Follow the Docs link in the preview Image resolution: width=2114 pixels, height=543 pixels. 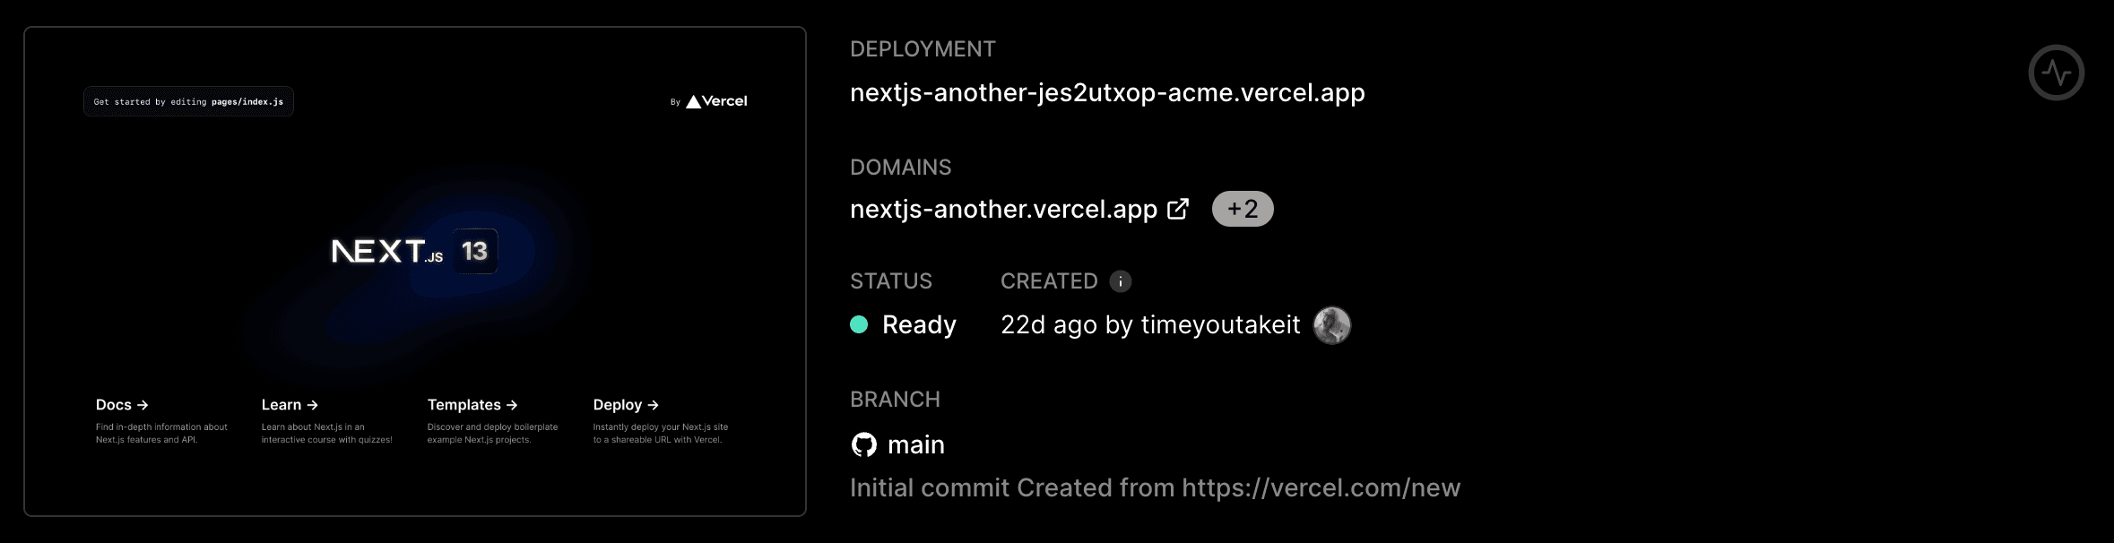coord(112,404)
